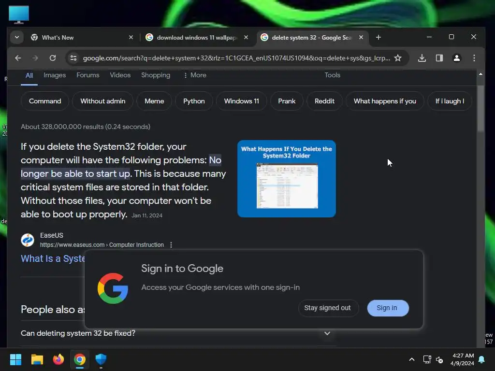Switch to download windows 11 wallpaper tab
Image resolution: width=495 pixels, height=371 pixels.
coord(196,38)
